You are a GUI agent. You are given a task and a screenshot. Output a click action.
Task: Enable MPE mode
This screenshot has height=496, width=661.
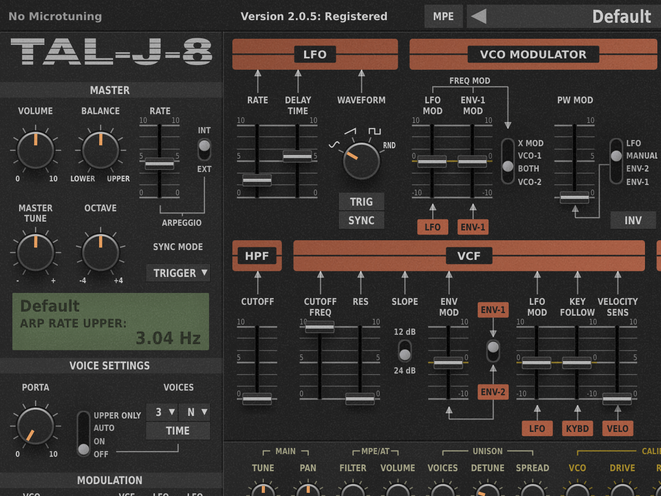[444, 16]
